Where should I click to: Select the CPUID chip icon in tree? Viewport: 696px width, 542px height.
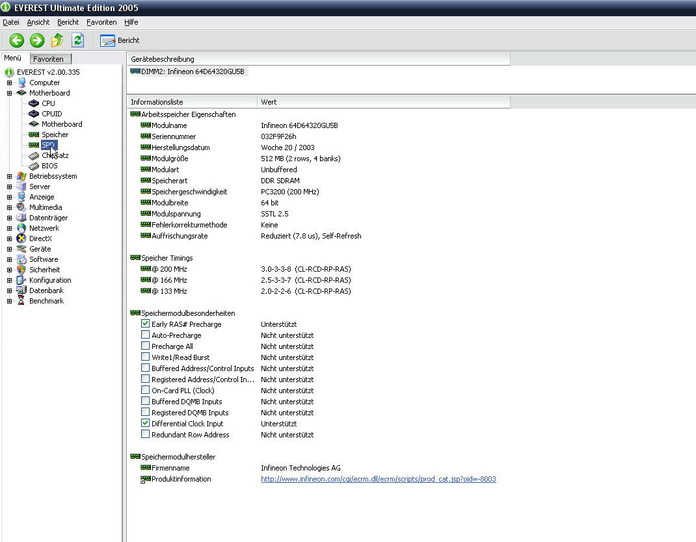[34, 114]
